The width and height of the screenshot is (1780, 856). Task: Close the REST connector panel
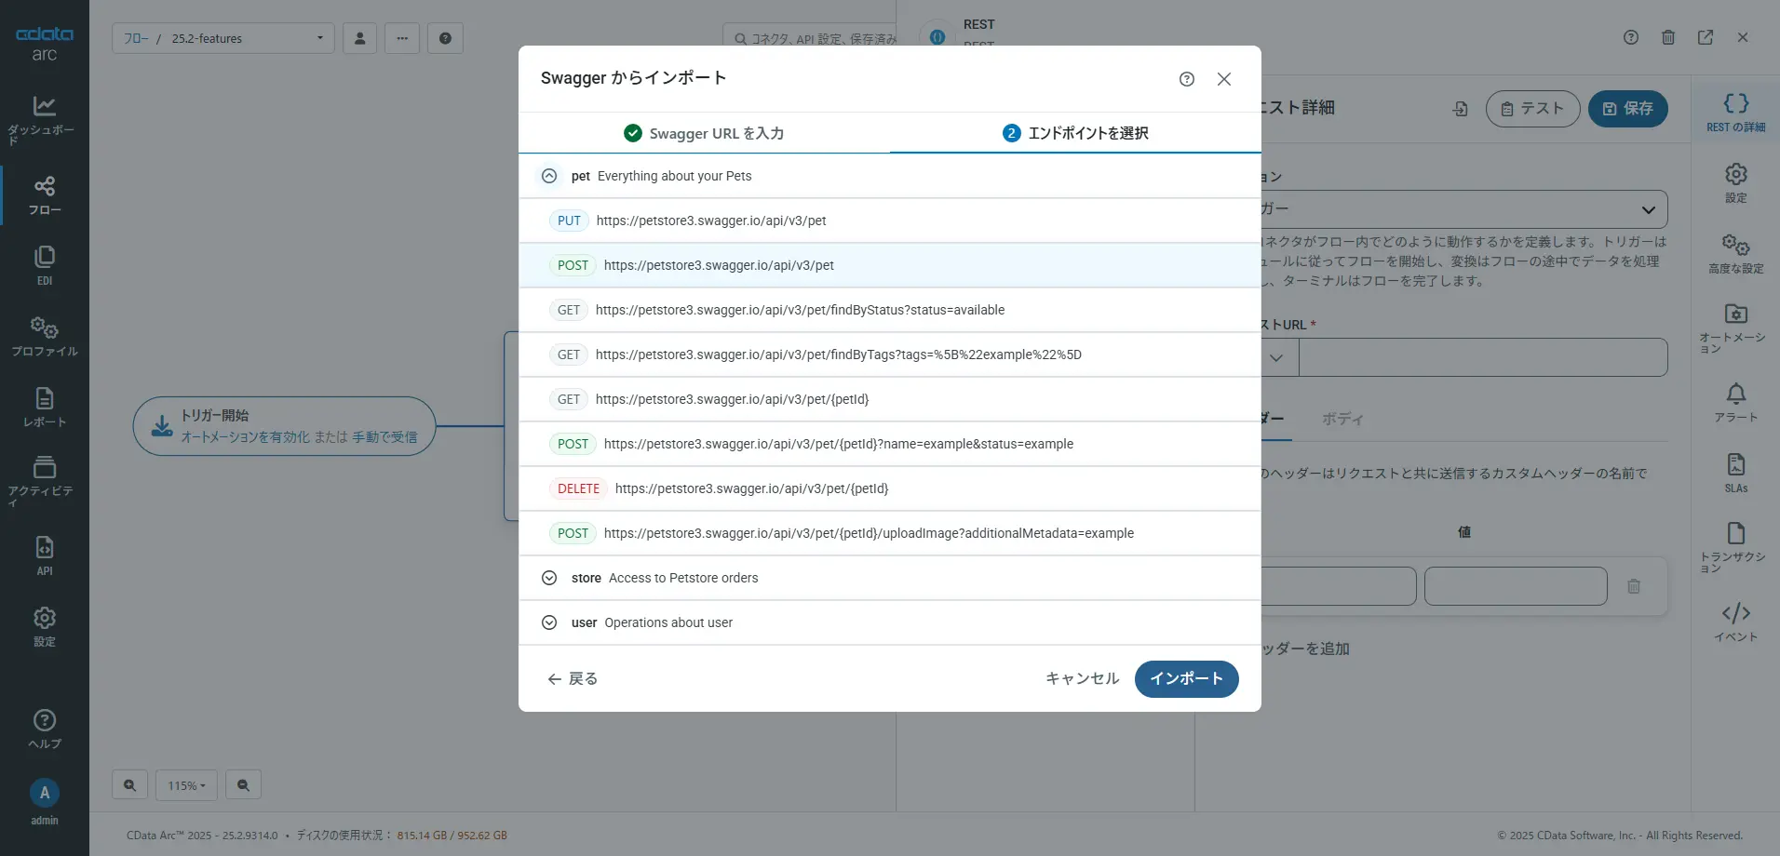coord(1743,37)
